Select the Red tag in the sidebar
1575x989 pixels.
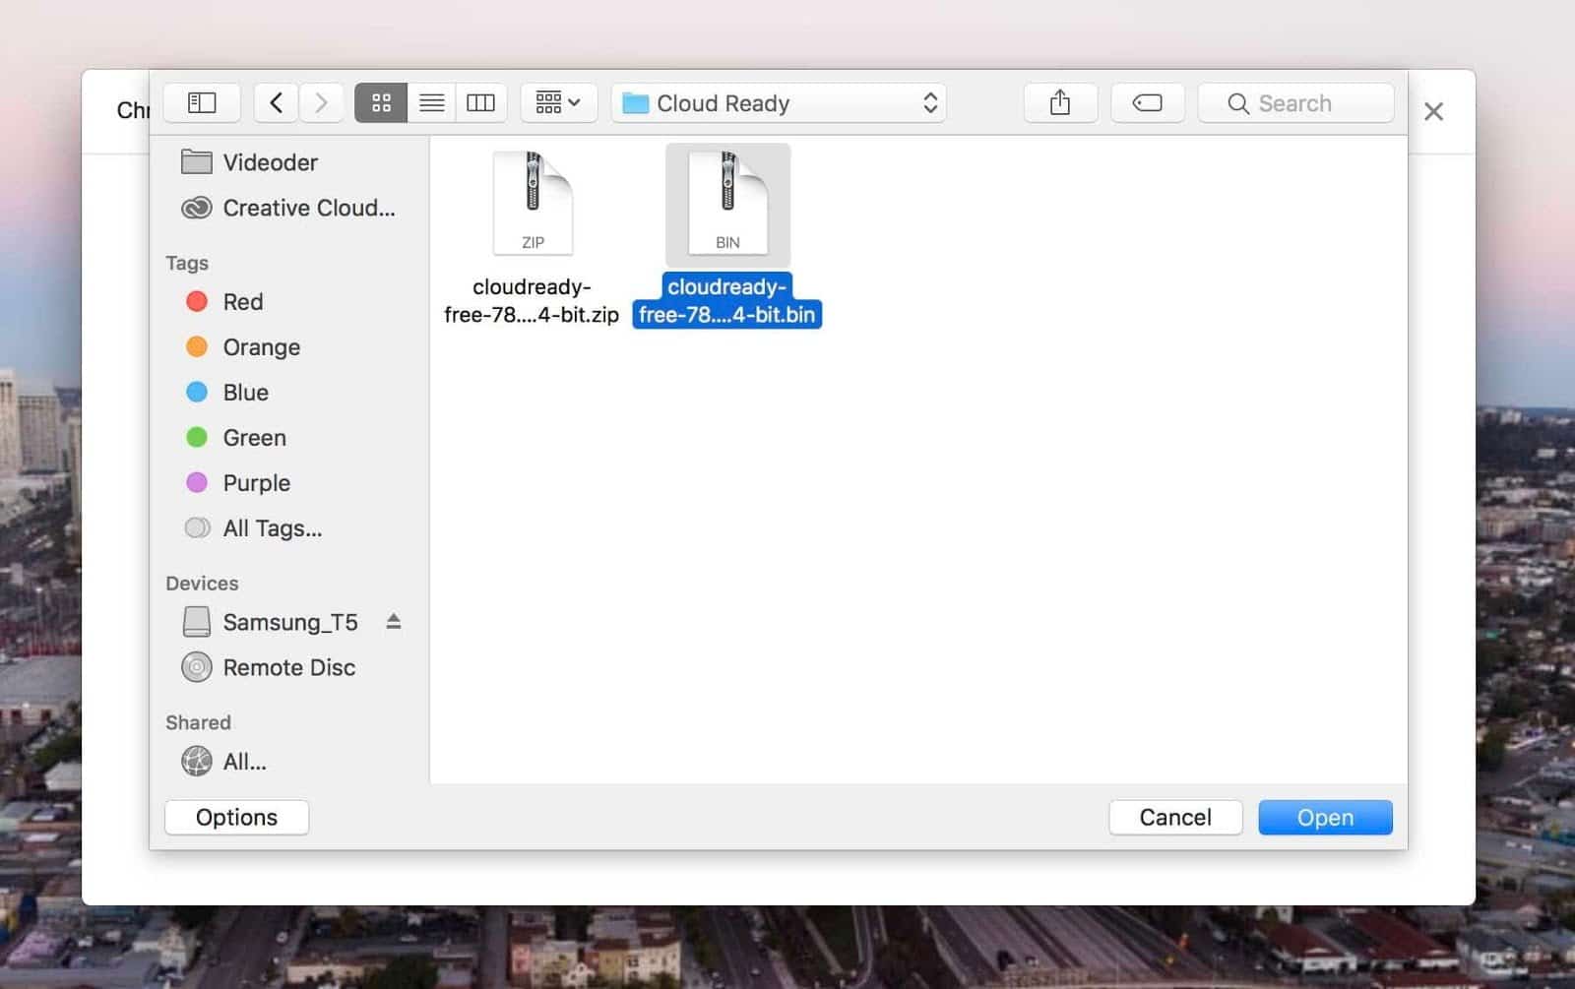pos(241,301)
